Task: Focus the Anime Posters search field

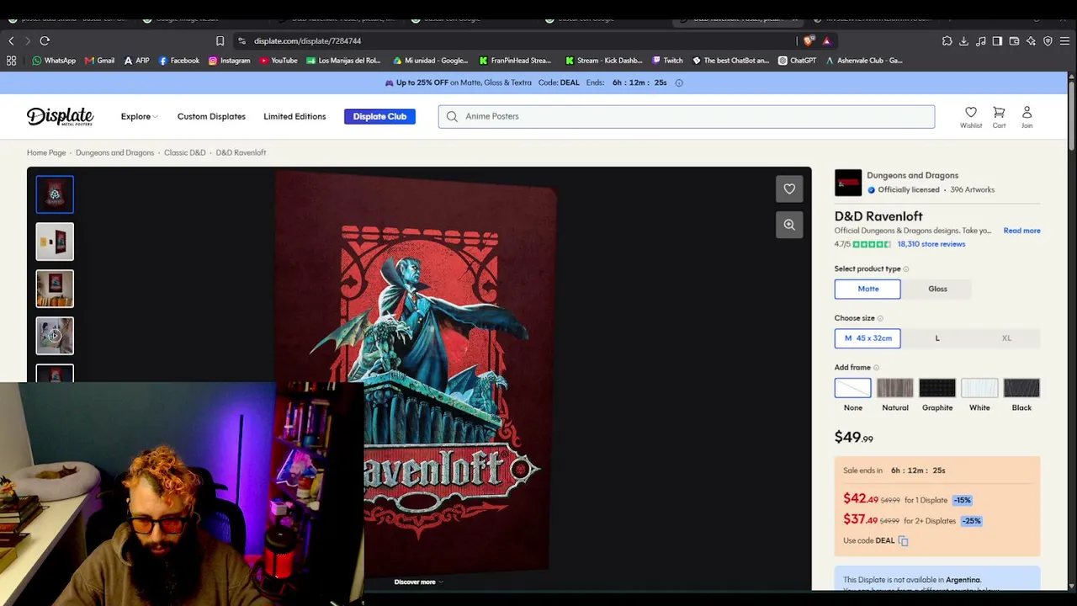Action: coord(686,116)
